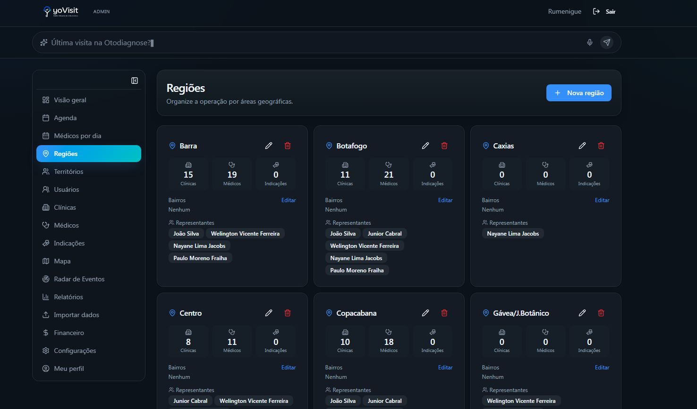The image size is (697, 409).
Task: Click the 19 Médicos stat in Barra
Action: point(232,174)
